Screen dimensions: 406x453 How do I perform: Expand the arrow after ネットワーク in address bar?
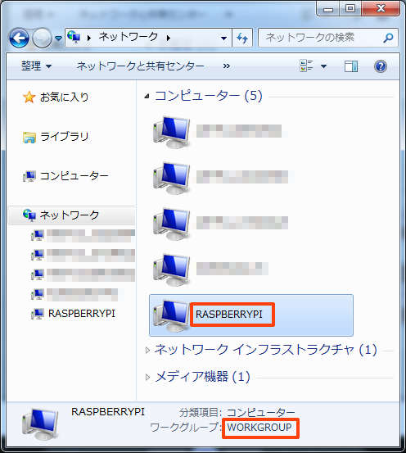pos(169,38)
